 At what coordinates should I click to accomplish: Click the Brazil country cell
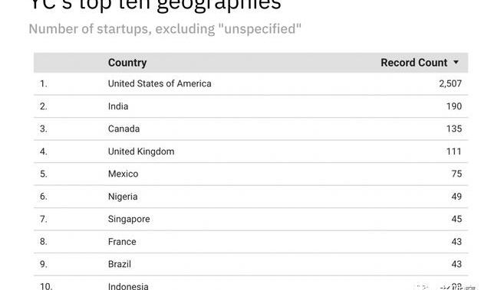(x=120, y=264)
